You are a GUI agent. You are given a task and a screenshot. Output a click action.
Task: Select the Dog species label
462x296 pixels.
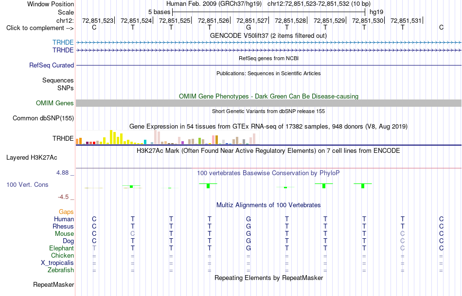click(x=68, y=241)
